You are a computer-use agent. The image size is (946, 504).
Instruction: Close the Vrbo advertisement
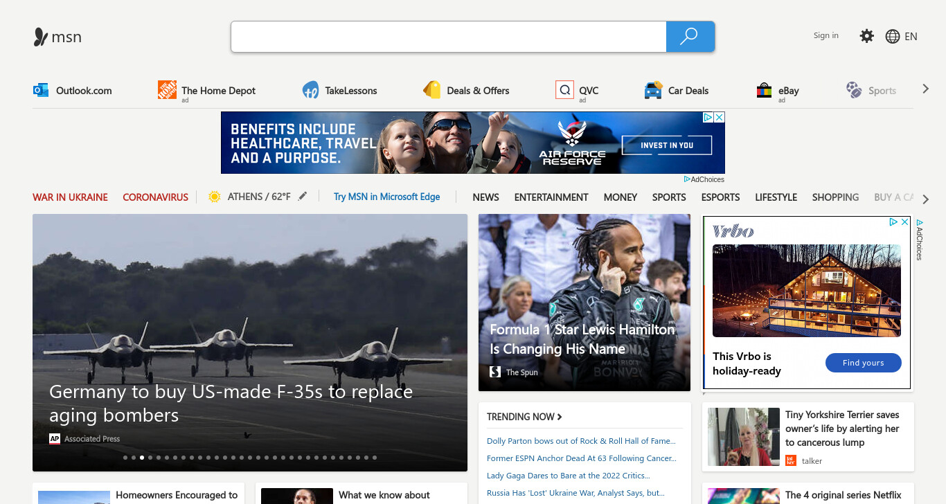904,222
